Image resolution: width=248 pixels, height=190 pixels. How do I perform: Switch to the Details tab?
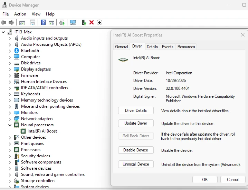[x=152, y=47]
